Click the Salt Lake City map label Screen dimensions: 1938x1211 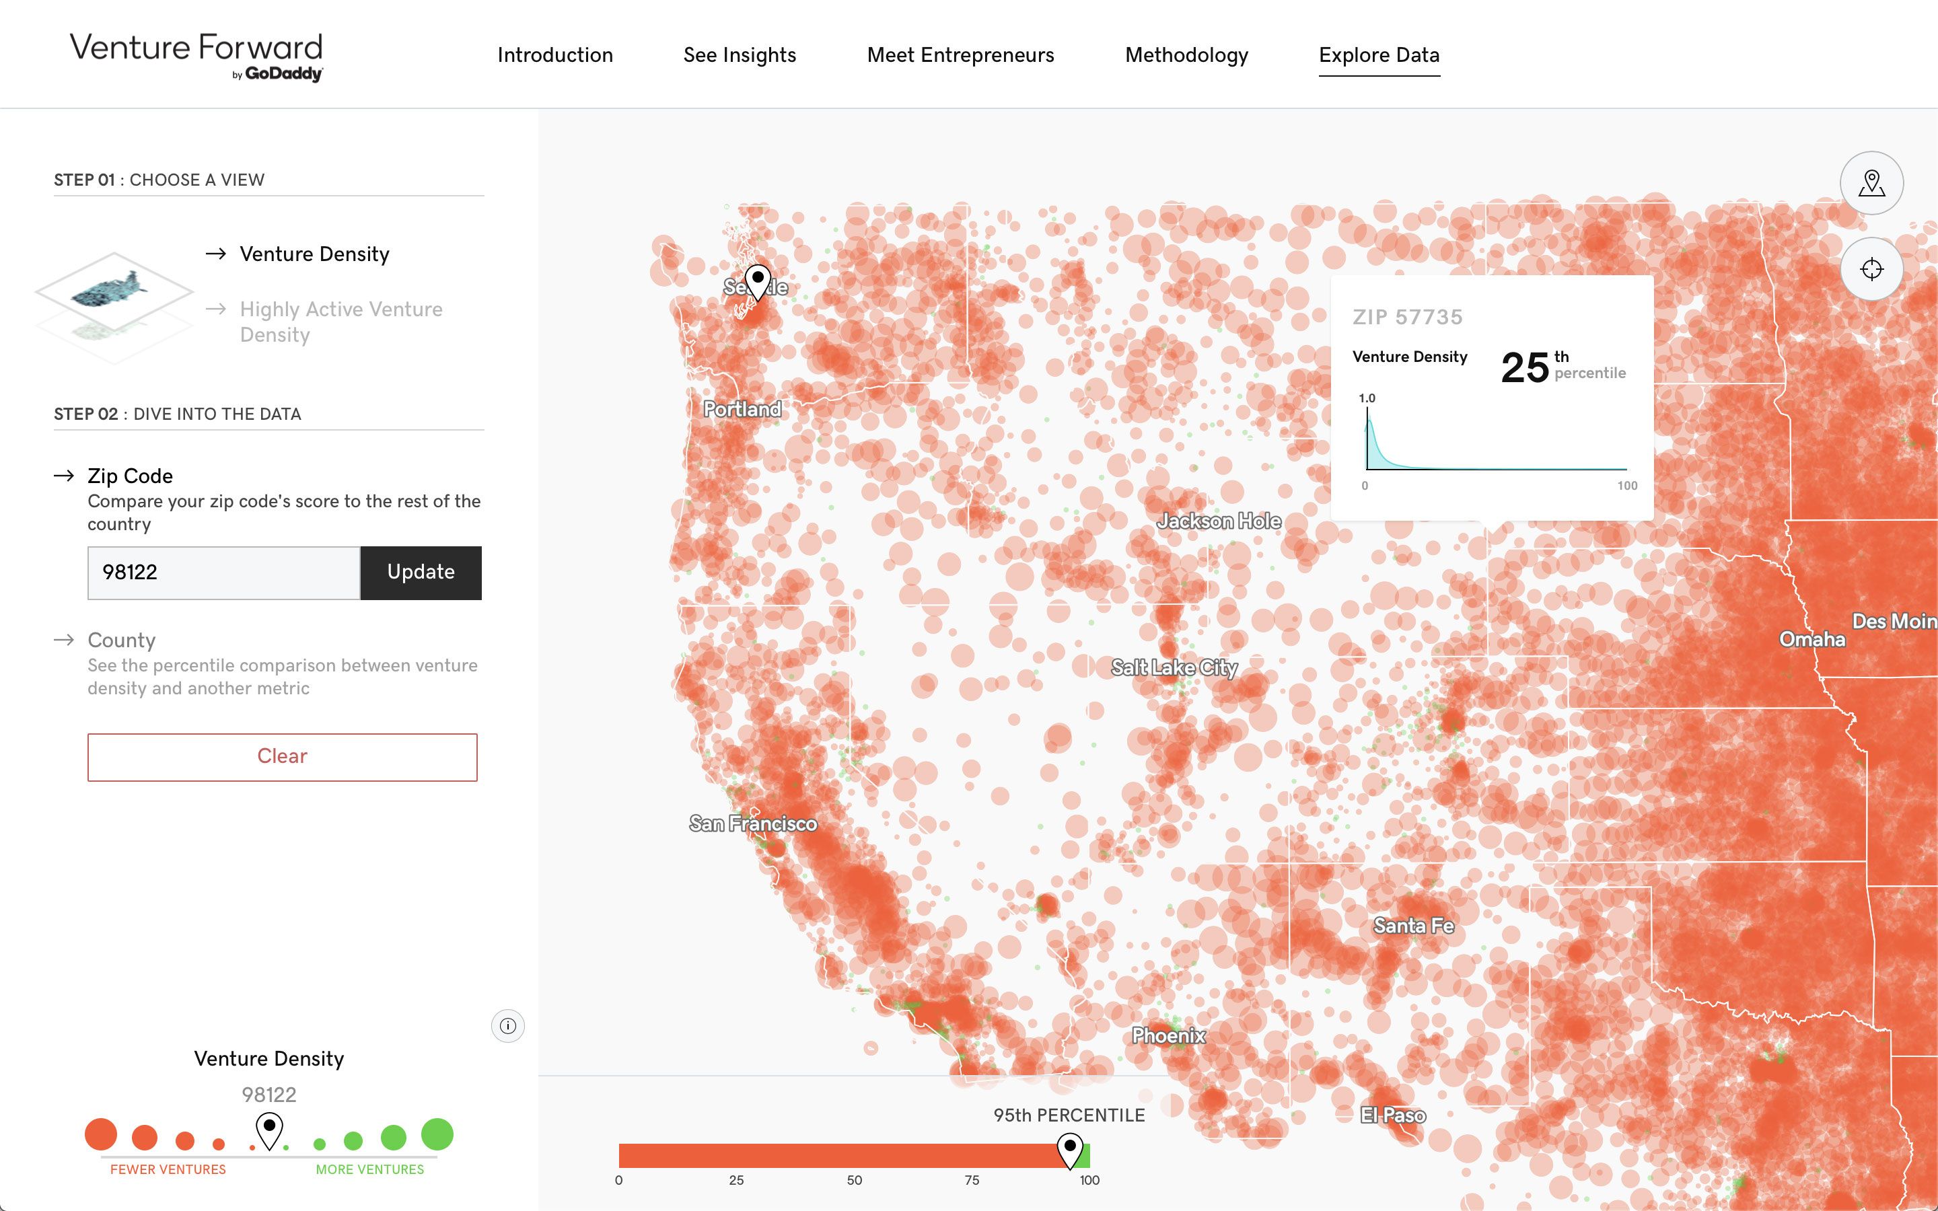point(1174,667)
